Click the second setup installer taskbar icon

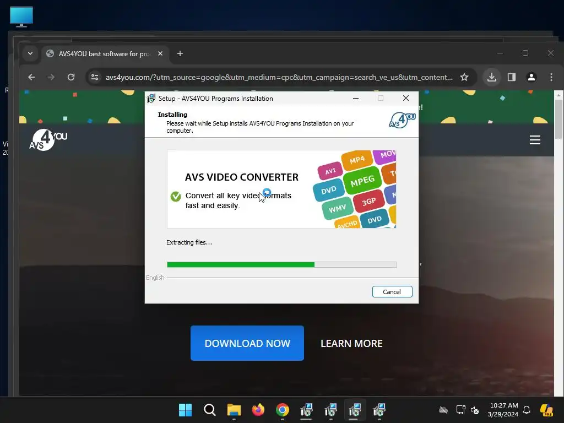coord(330,410)
